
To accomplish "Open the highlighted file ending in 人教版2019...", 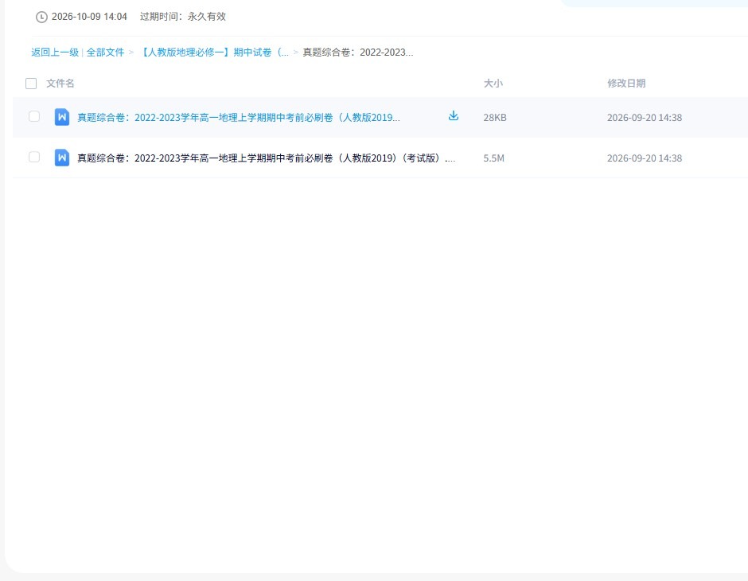I will tap(239, 117).
